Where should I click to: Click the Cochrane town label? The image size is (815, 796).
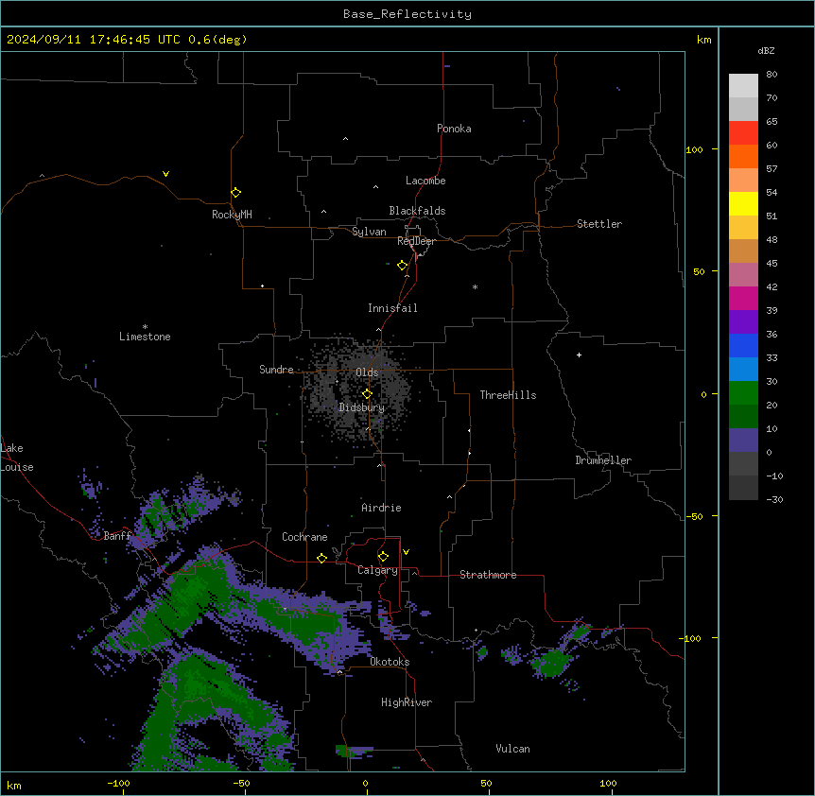(x=304, y=537)
